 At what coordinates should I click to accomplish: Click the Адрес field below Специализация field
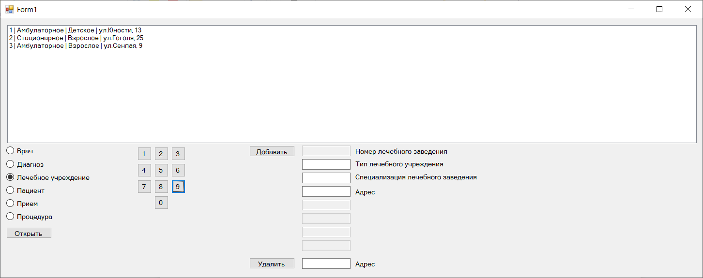tap(326, 191)
